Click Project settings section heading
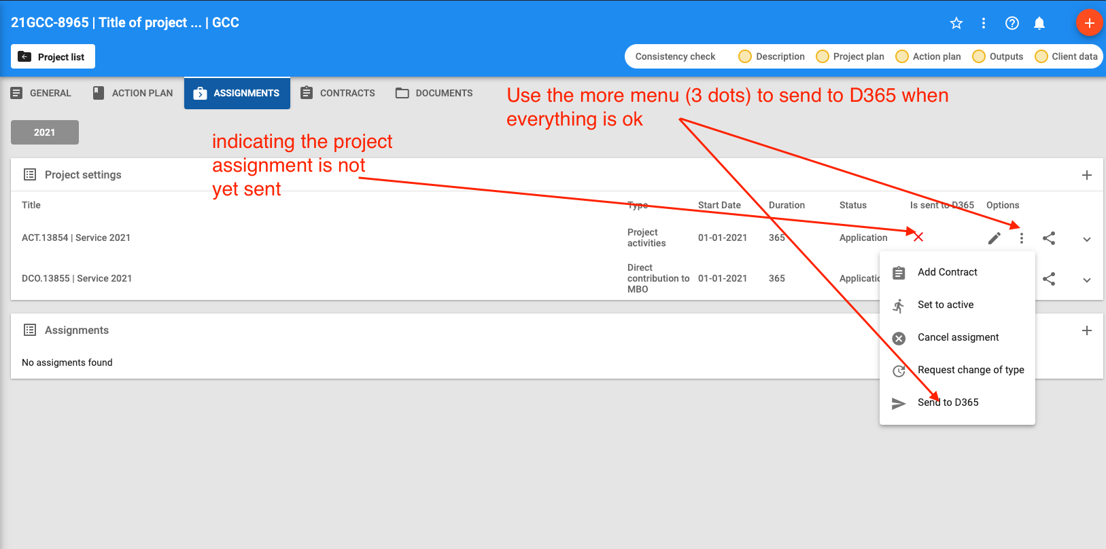Screen dimensions: 1106x549 (83, 174)
